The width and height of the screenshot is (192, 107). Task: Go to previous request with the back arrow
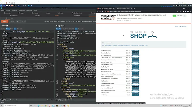point(18,21)
